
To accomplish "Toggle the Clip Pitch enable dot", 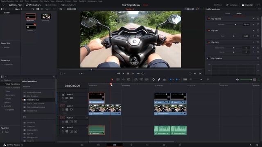I will (x=209, y=42).
